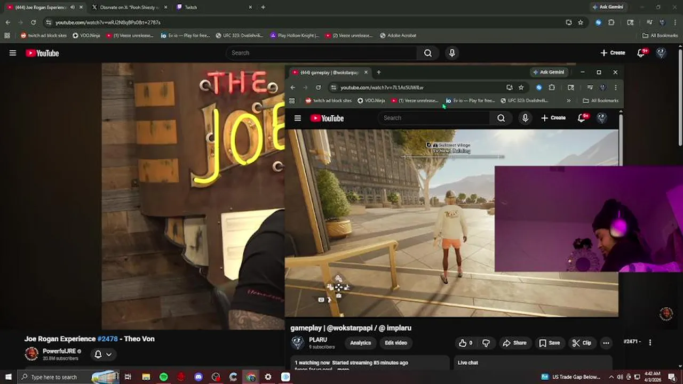683x384 pixels.
Task: Focus YouTube search field in back window
Action: pos(323,53)
